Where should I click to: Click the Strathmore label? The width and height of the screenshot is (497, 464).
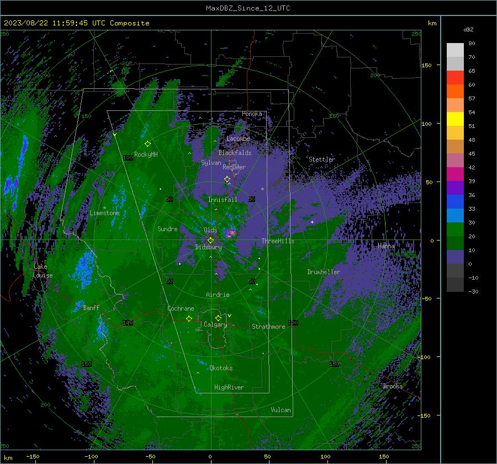click(x=268, y=327)
